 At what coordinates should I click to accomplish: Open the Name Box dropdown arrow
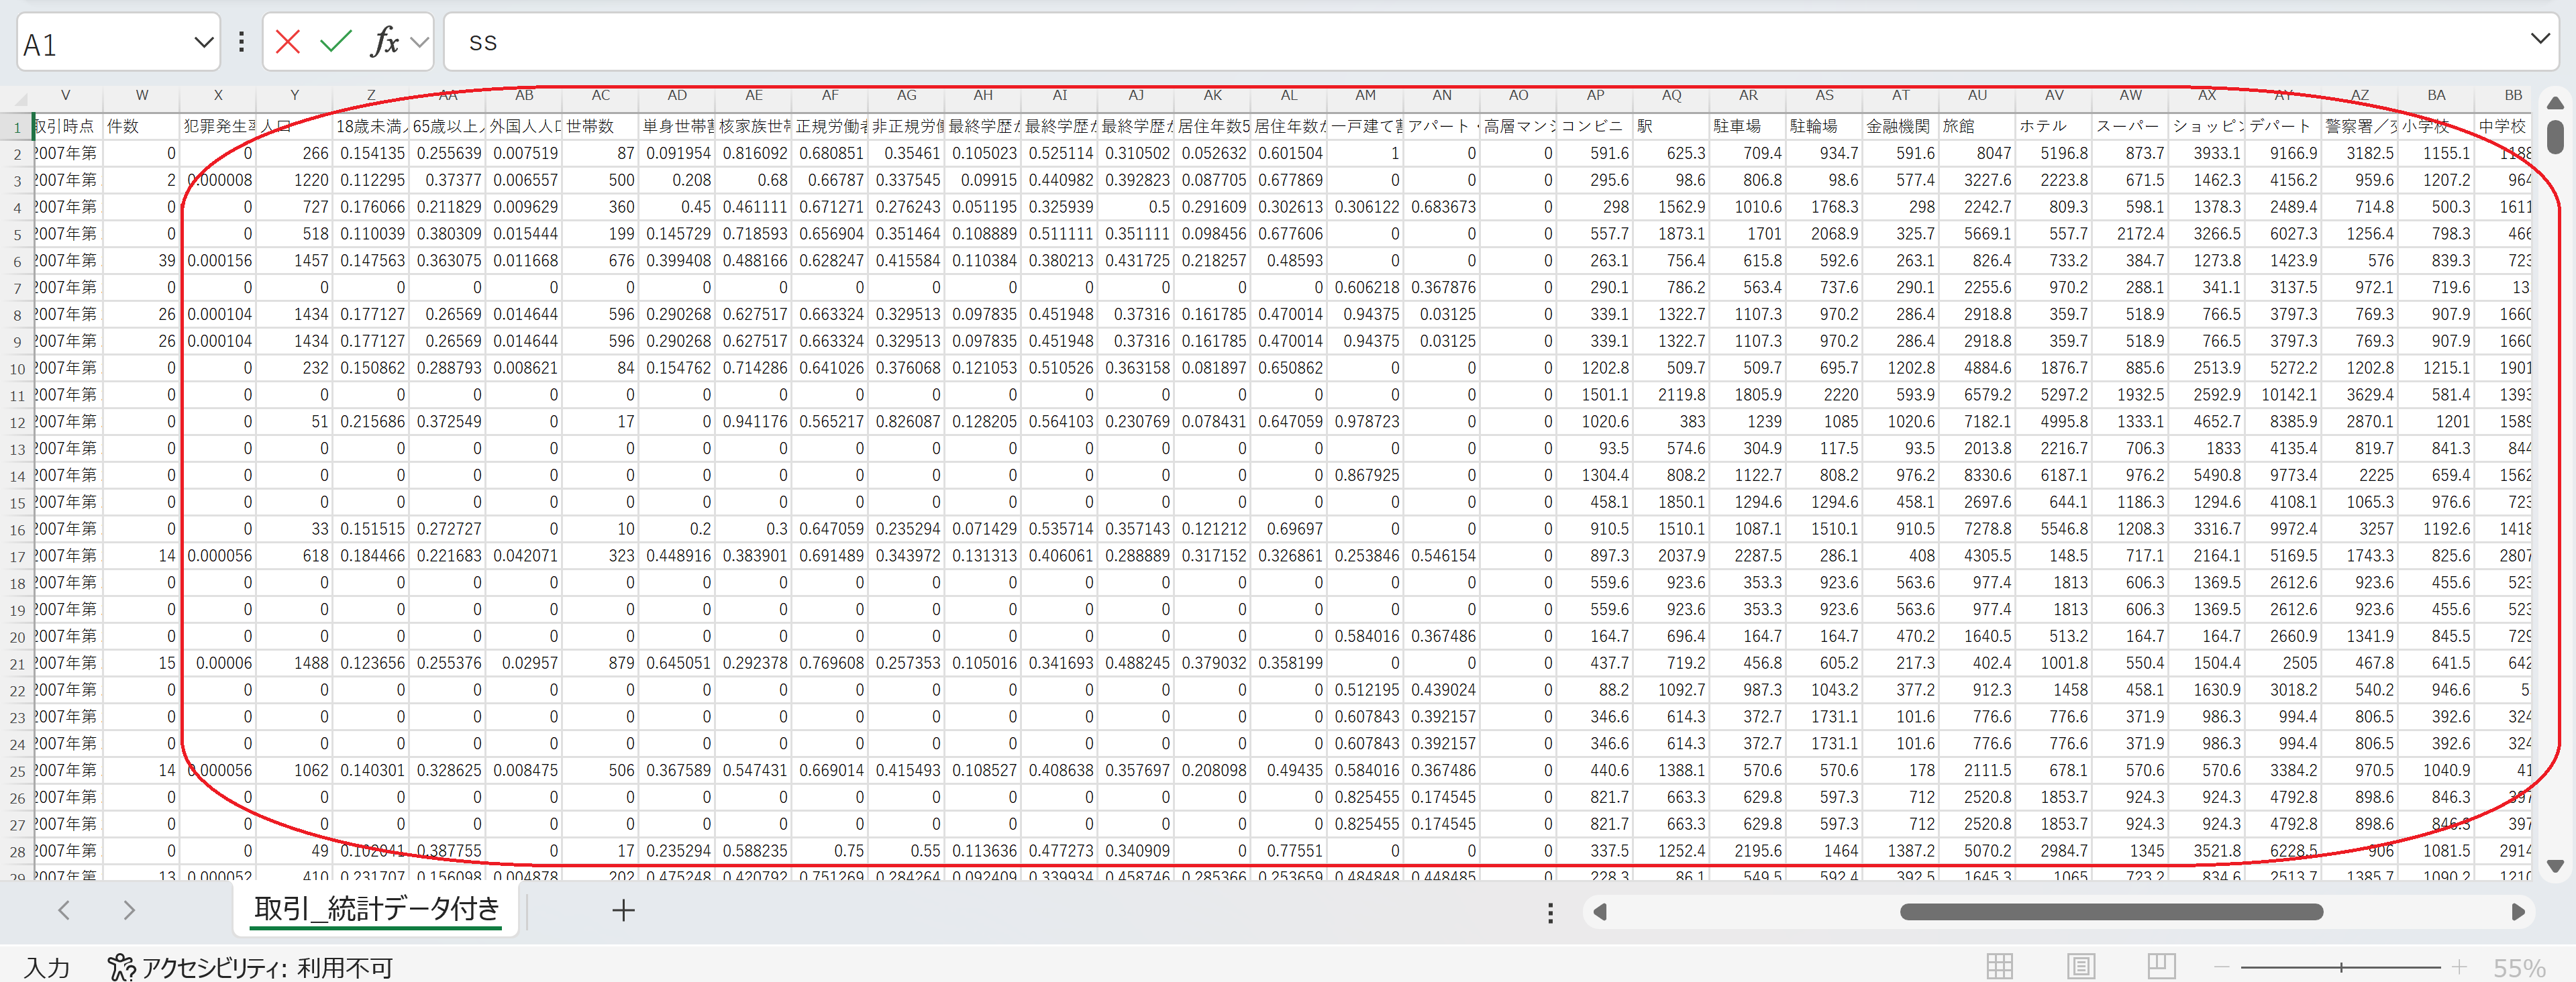[203, 43]
